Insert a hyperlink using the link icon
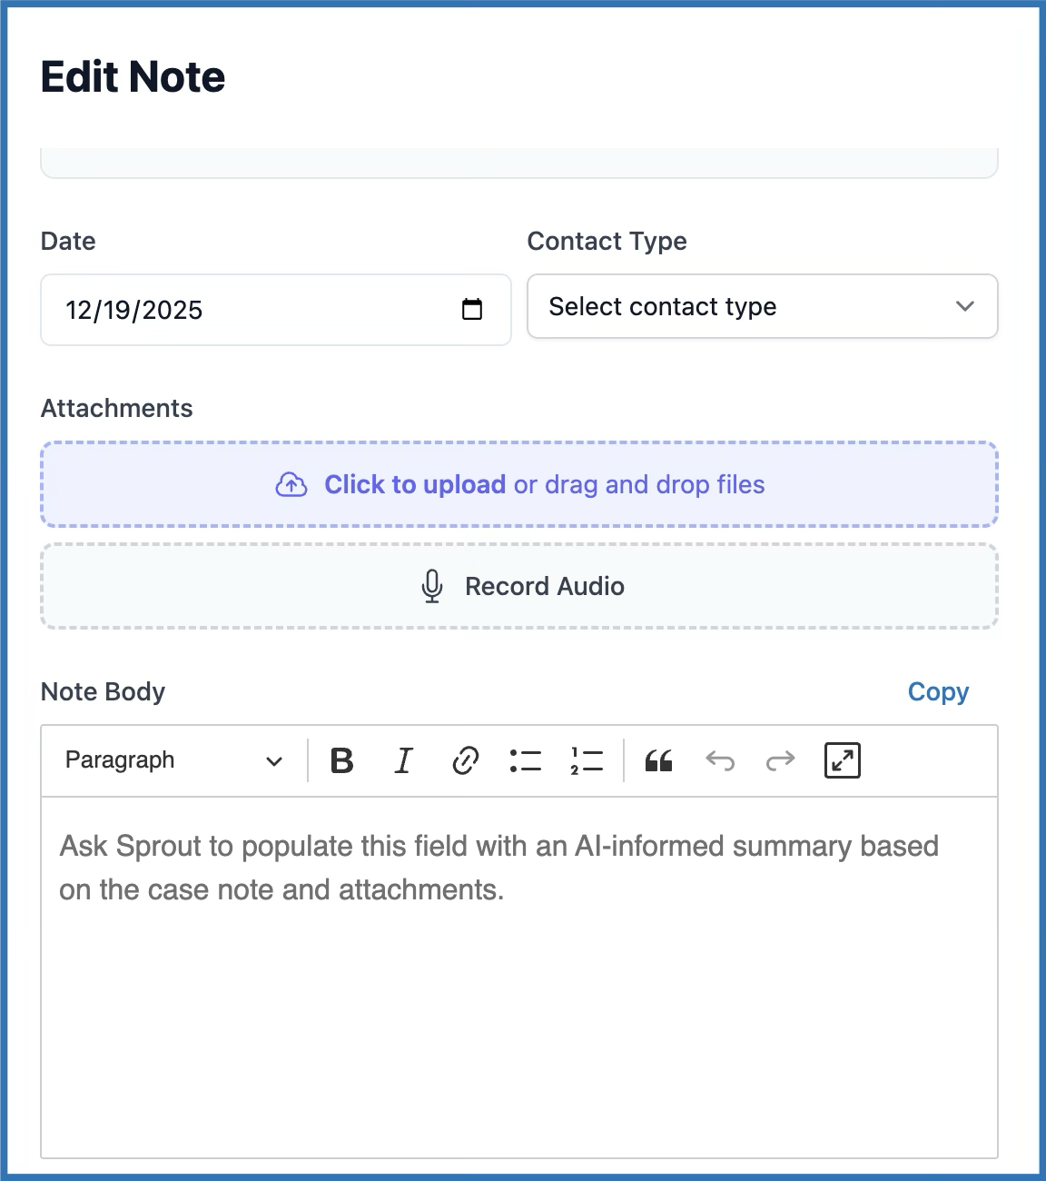Viewport: 1046px width, 1181px height. click(x=465, y=760)
